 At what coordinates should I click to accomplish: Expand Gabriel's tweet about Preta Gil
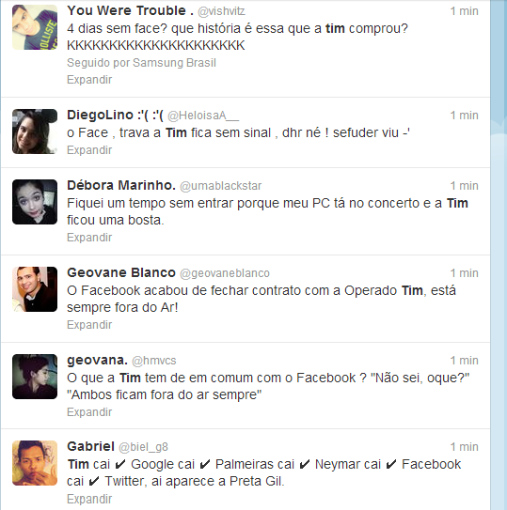(89, 499)
